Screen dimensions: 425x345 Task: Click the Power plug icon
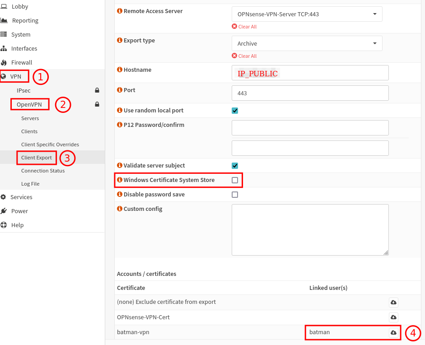[x=4, y=211]
